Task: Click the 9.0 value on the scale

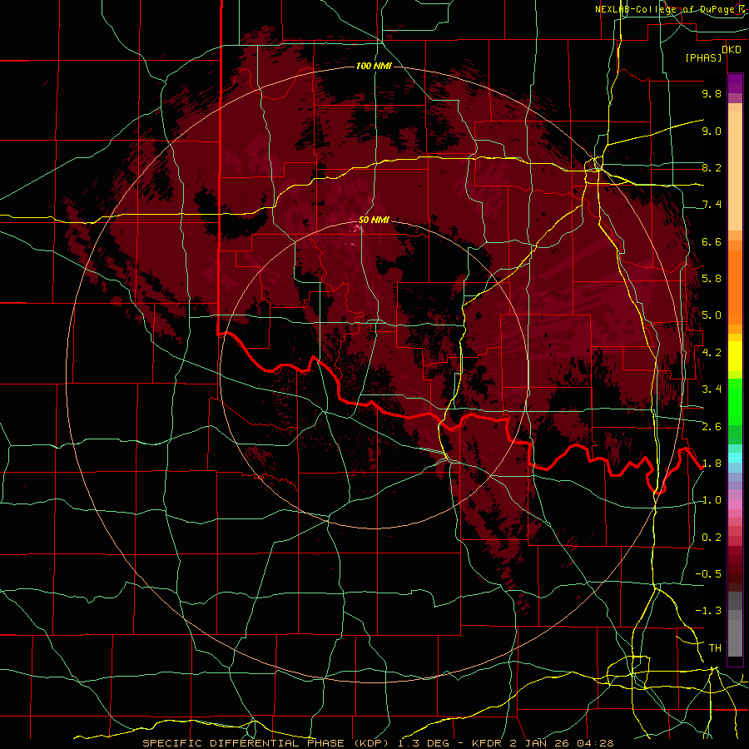Action: pos(712,131)
